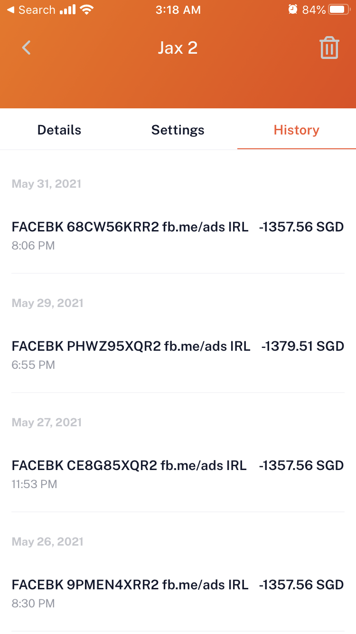The height and width of the screenshot is (634, 356).
Task: Tap the -1379.51 SGD amount
Action: coord(302,346)
